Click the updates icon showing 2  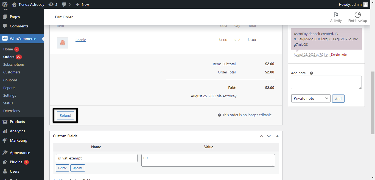click(51, 4)
